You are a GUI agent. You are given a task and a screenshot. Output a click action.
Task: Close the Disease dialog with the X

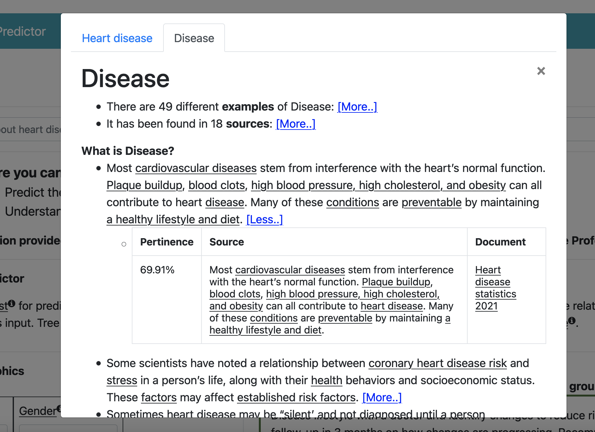(541, 71)
